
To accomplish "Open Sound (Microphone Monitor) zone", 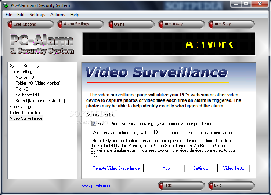I will click(40, 101).
